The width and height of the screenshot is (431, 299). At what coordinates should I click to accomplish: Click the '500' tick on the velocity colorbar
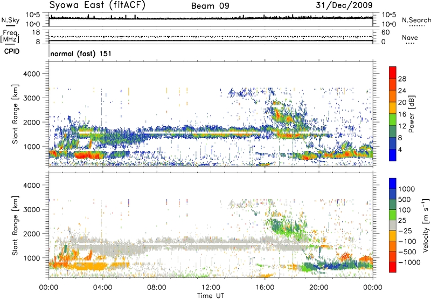[406, 200]
